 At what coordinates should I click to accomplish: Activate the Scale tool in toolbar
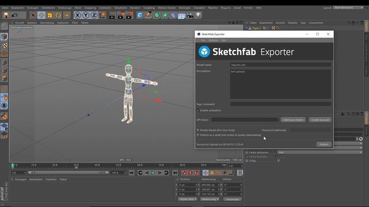click(50, 16)
